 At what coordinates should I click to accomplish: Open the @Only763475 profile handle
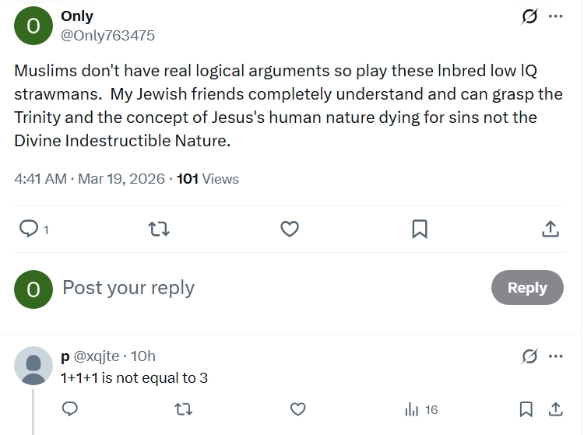click(107, 35)
